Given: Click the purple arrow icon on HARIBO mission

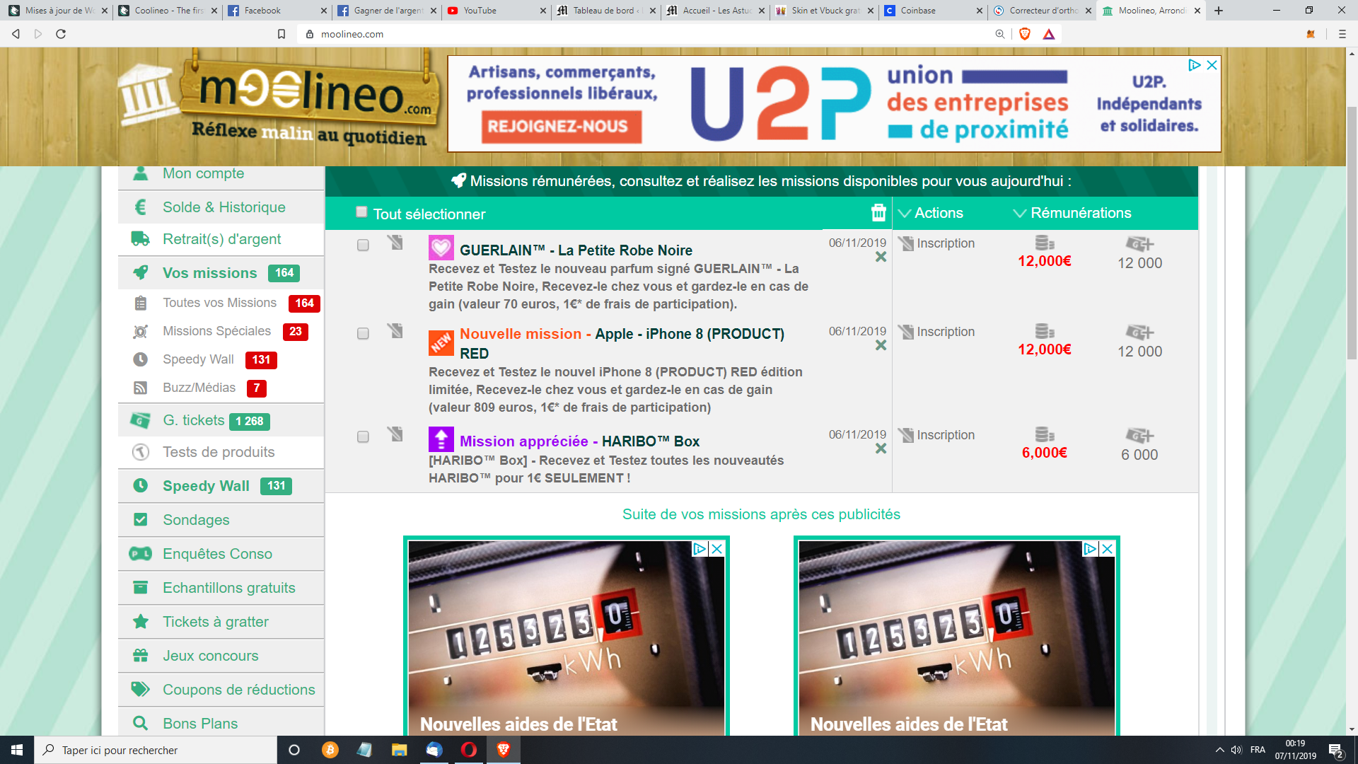Looking at the screenshot, I should [441, 439].
